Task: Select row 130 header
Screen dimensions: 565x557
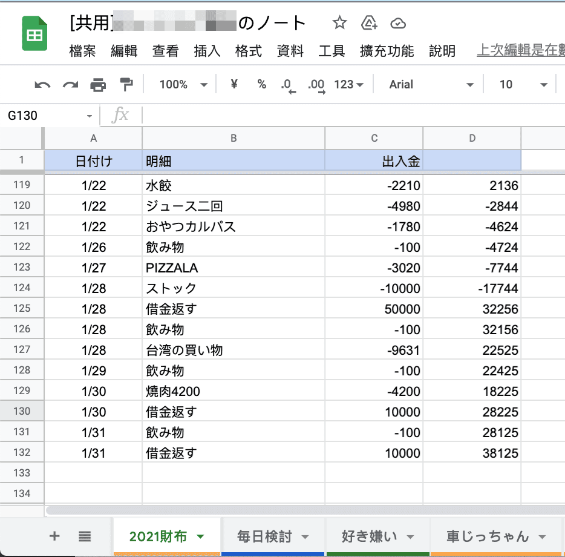Action: [22, 411]
